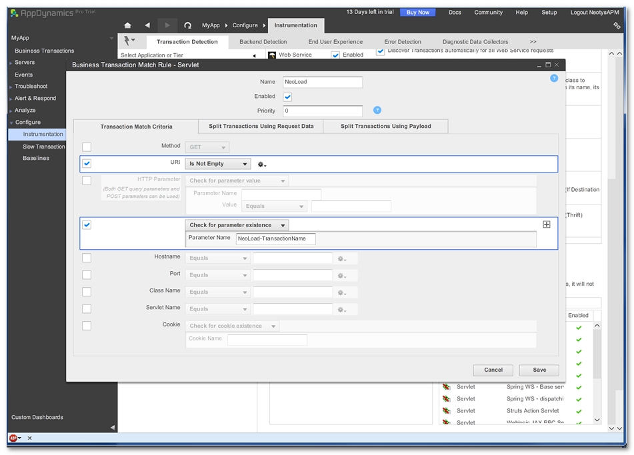Screen dimensions: 634x455
Task: Click the plus icon to add parameter
Action: (x=547, y=225)
